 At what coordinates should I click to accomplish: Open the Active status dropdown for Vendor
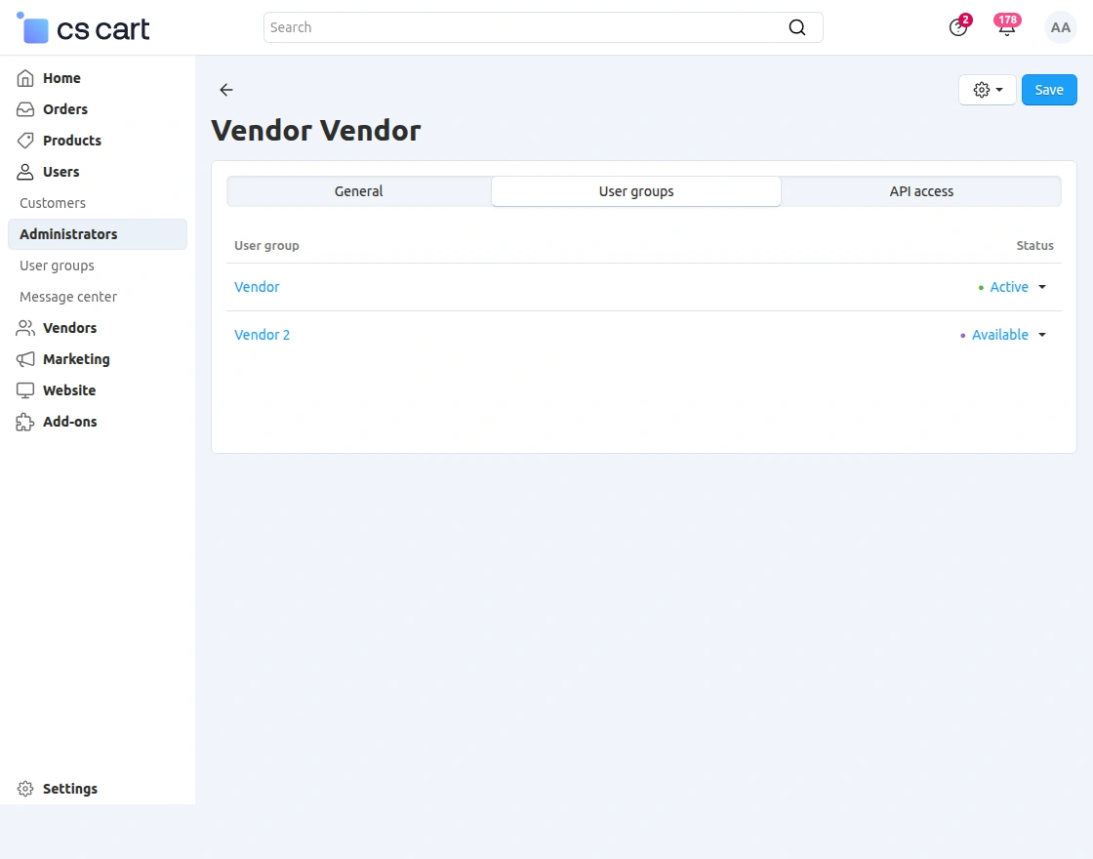(x=1015, y=287)
